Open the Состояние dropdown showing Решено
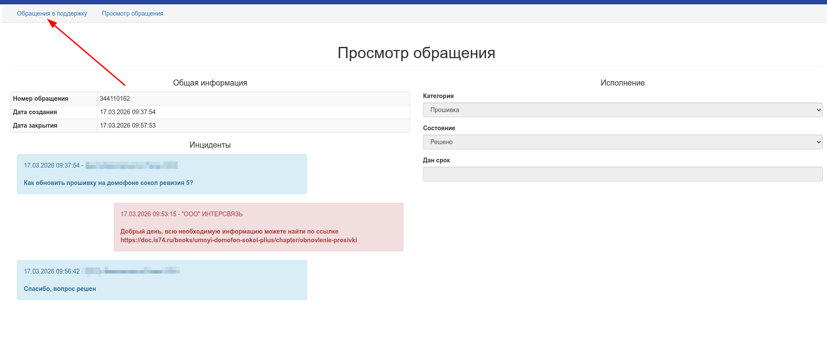827x343 pixels. [622, 142]
